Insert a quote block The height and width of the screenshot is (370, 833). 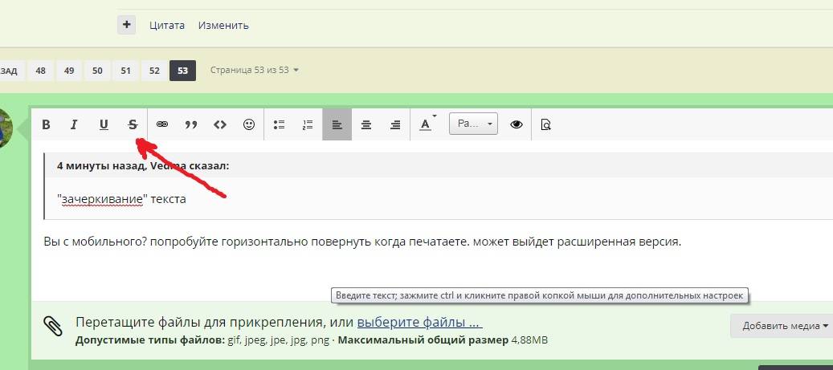click(x=191, y=124)
